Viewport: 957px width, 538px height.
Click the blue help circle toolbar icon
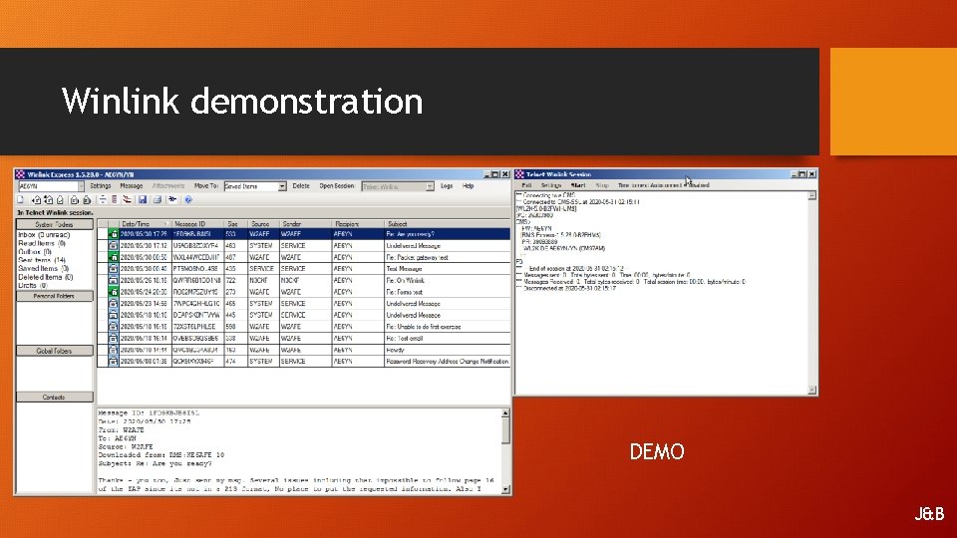click(188, 199)
